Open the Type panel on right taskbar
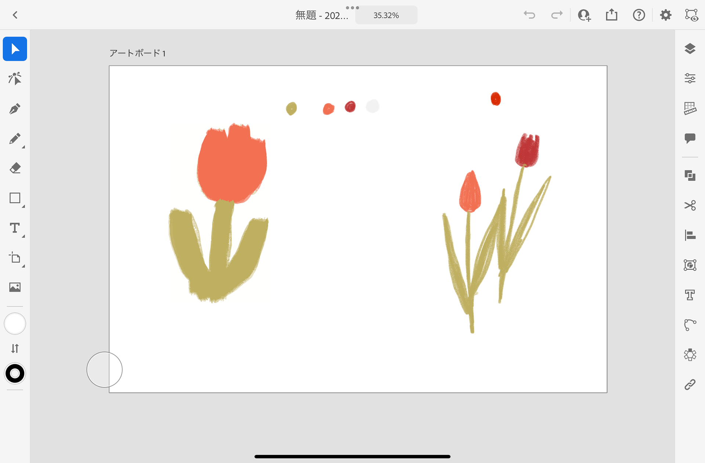 [x=690, y=295]
